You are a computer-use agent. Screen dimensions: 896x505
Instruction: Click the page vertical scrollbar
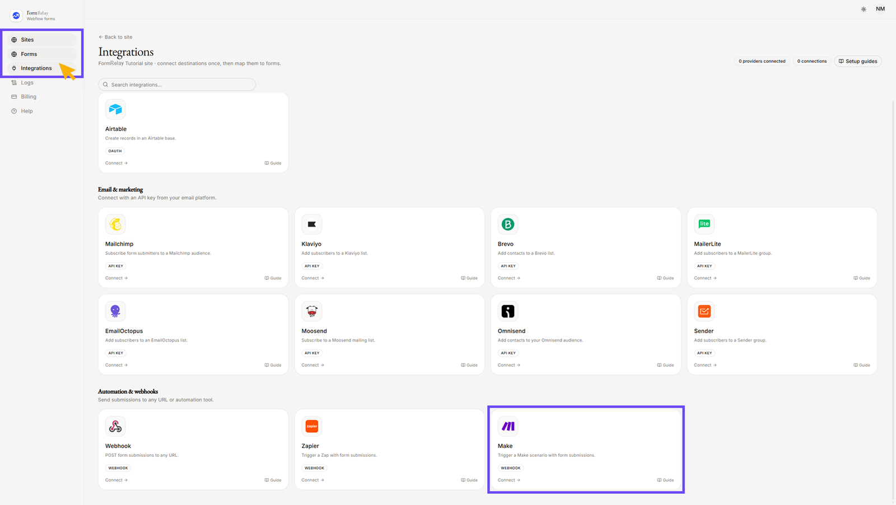tap(893, 300)
